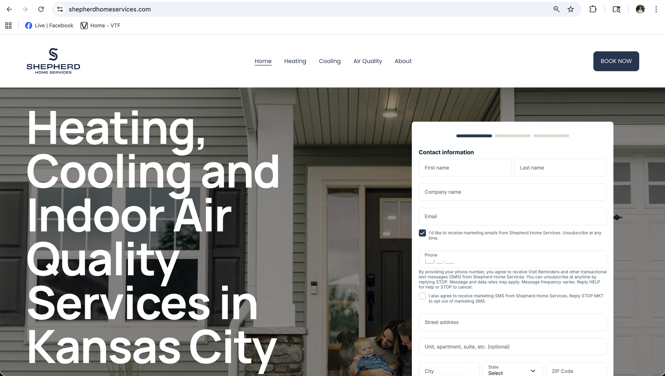
Task: Open Chrome three-dot menu
Action: pyautogui.click(x=656, y=9)
